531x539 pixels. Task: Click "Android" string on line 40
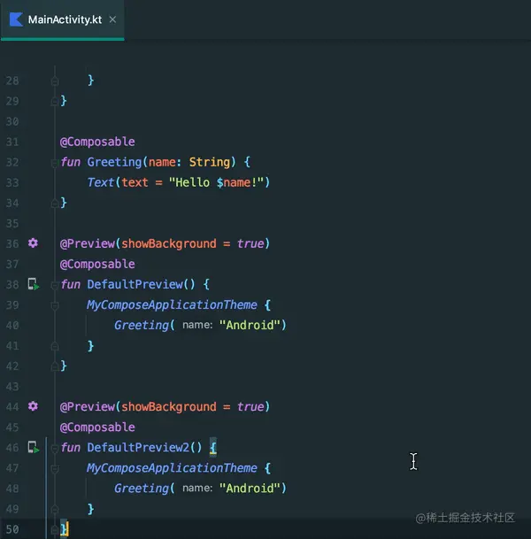click(250, 325)
